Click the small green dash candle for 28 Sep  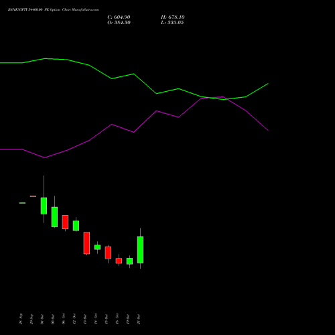click(22, 203)
